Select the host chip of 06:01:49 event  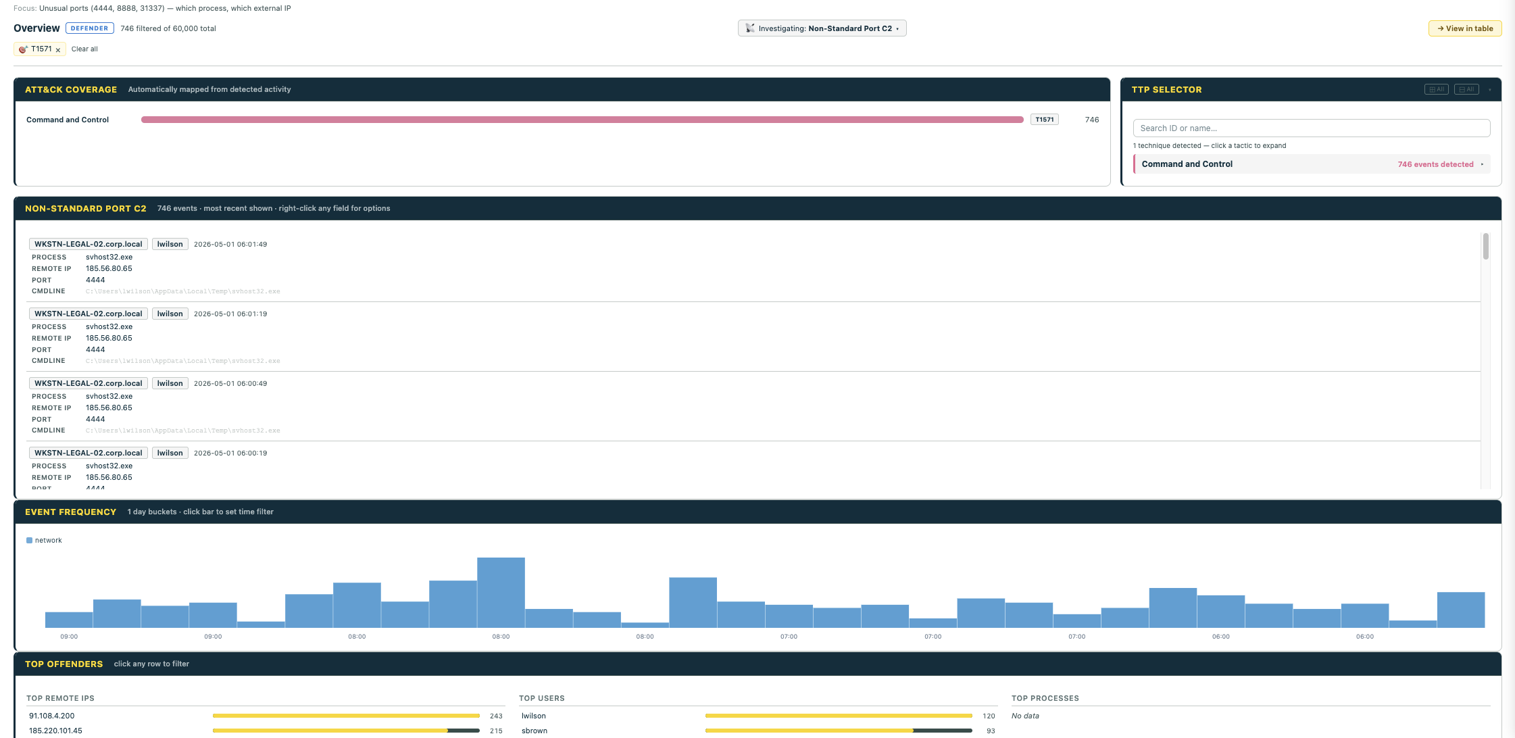[x=89, y=244]
